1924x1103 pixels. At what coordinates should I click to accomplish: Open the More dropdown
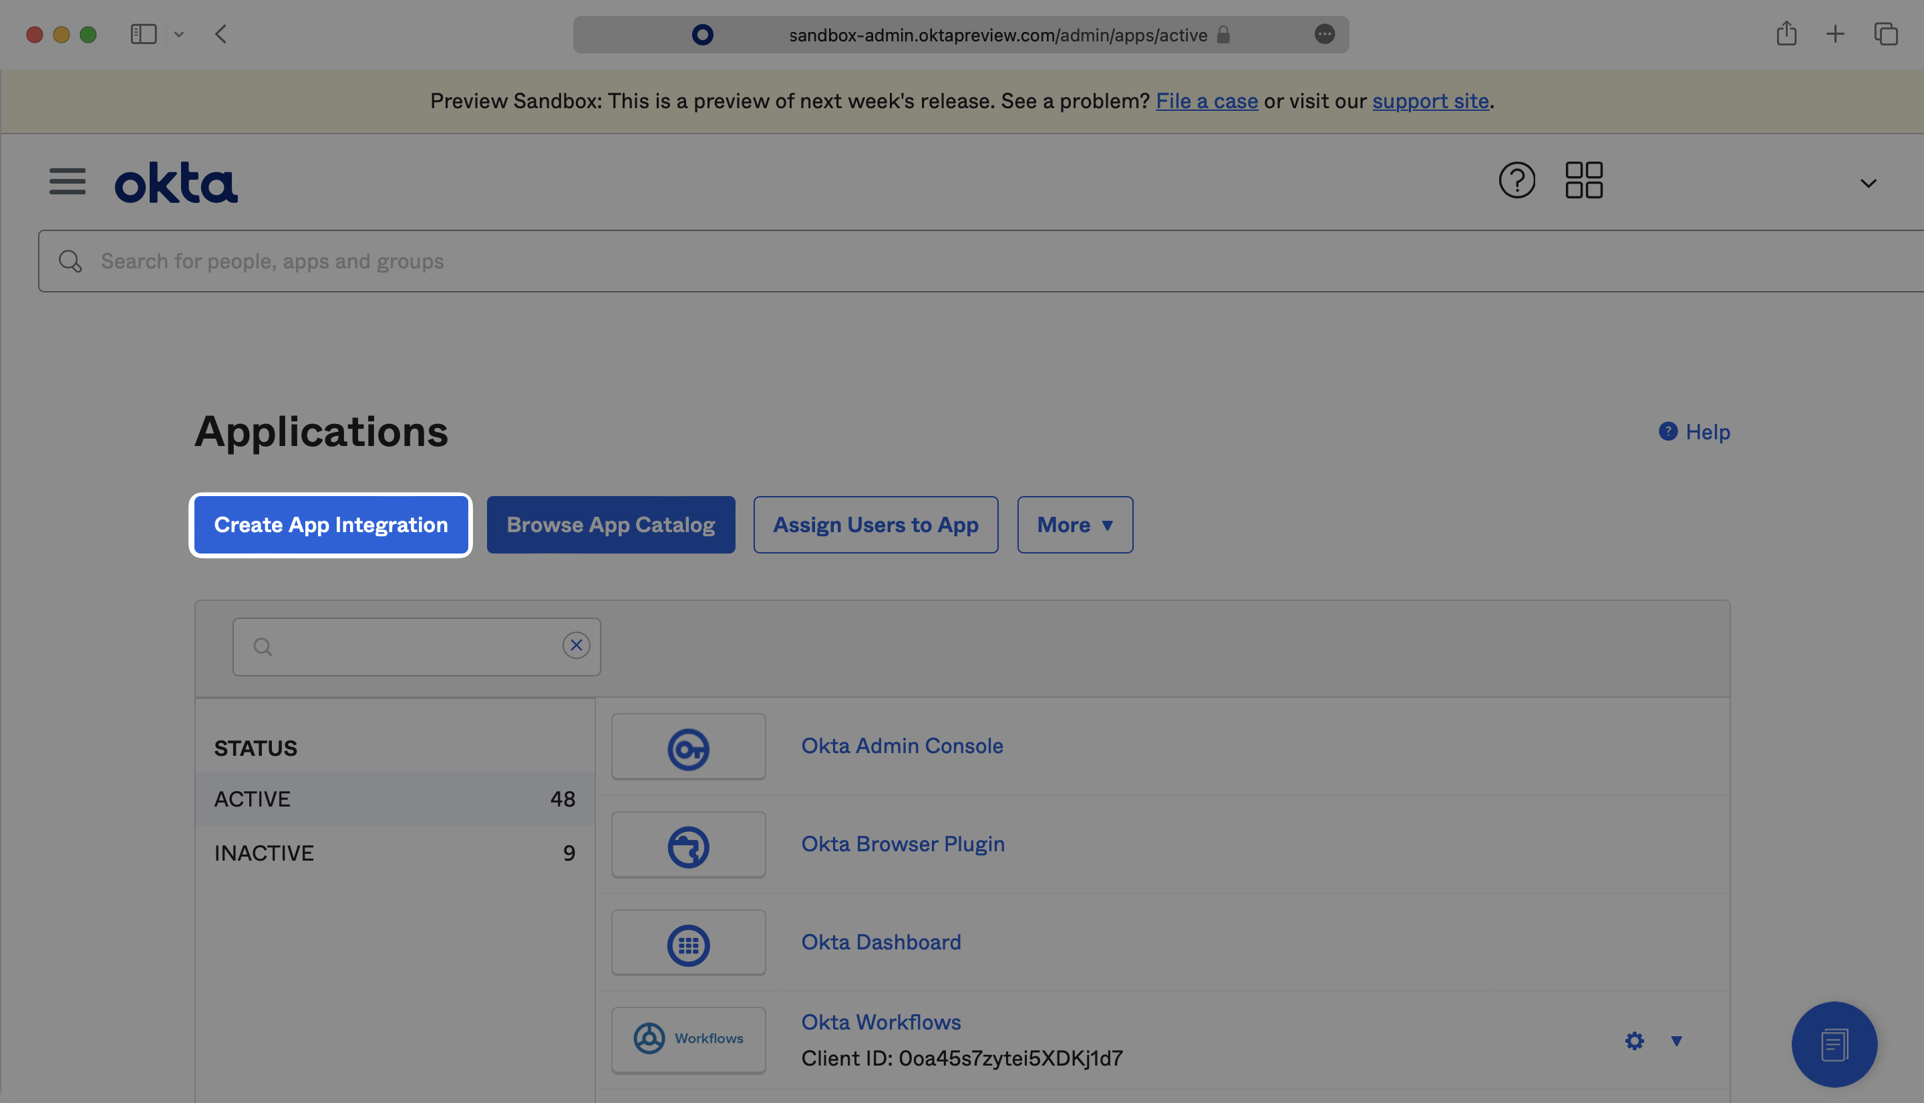pyautogui.click(x=1074, y=524)
